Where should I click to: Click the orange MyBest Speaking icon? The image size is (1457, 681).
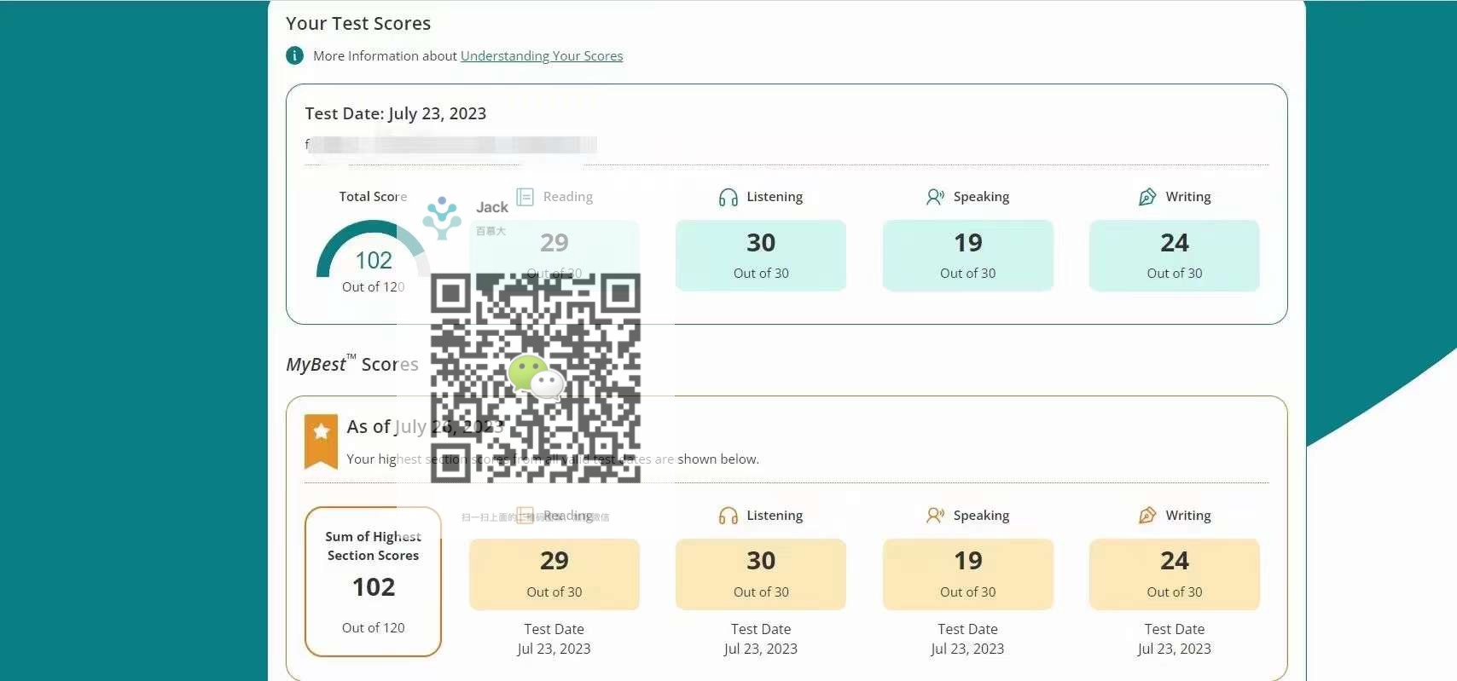[x=935, y=516]
